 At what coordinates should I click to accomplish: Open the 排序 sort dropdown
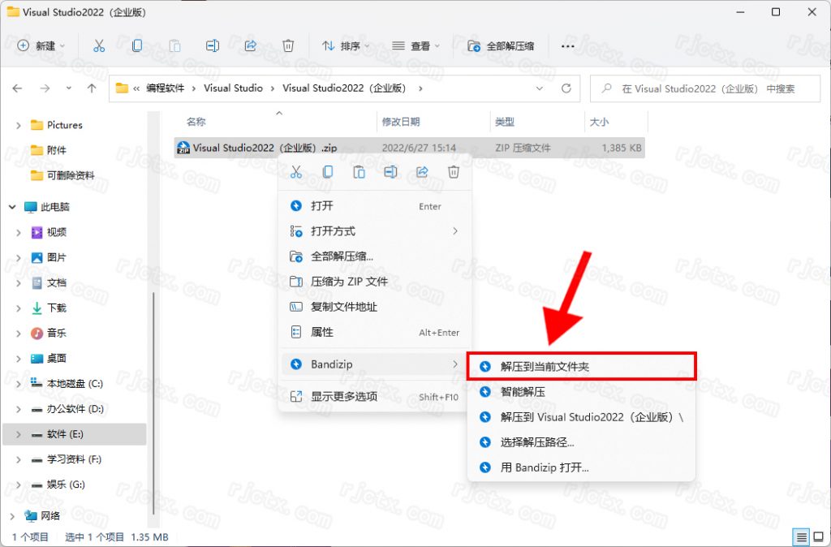pos(346,46)
